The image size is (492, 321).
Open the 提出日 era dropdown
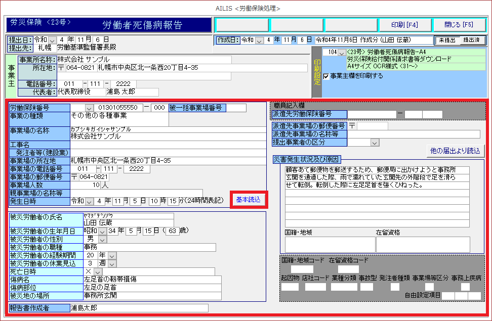(x=53, y=39)
